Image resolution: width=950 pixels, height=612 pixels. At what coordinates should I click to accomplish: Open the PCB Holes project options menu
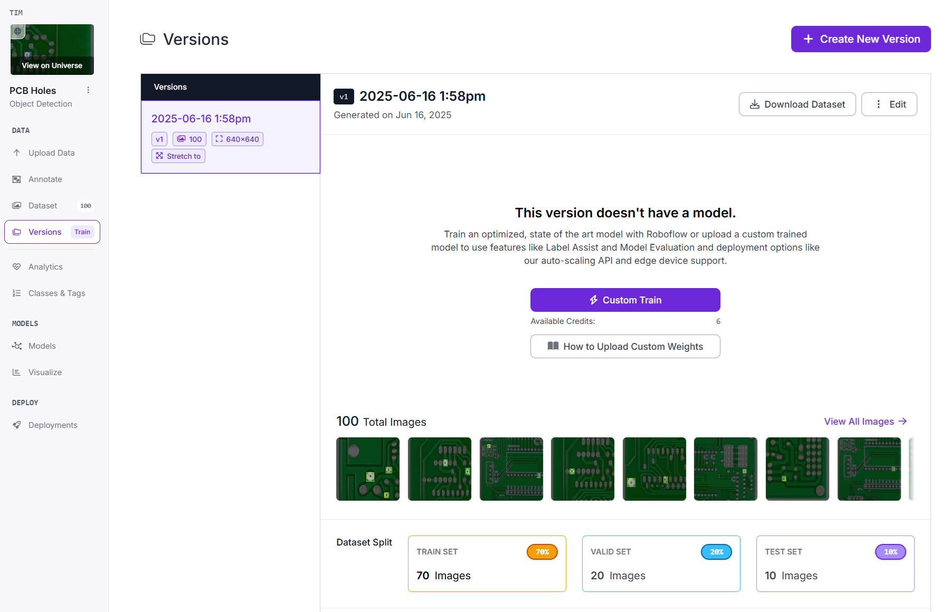[x=88, y=90]
